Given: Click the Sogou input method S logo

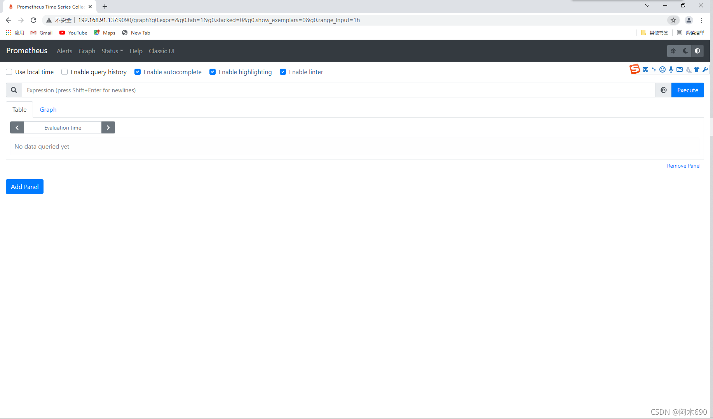Looking at the screenshot, I should click(635, 69).
